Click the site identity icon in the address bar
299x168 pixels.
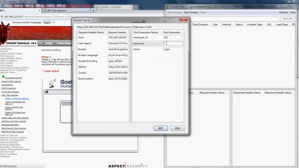click(x=2, y=17)
